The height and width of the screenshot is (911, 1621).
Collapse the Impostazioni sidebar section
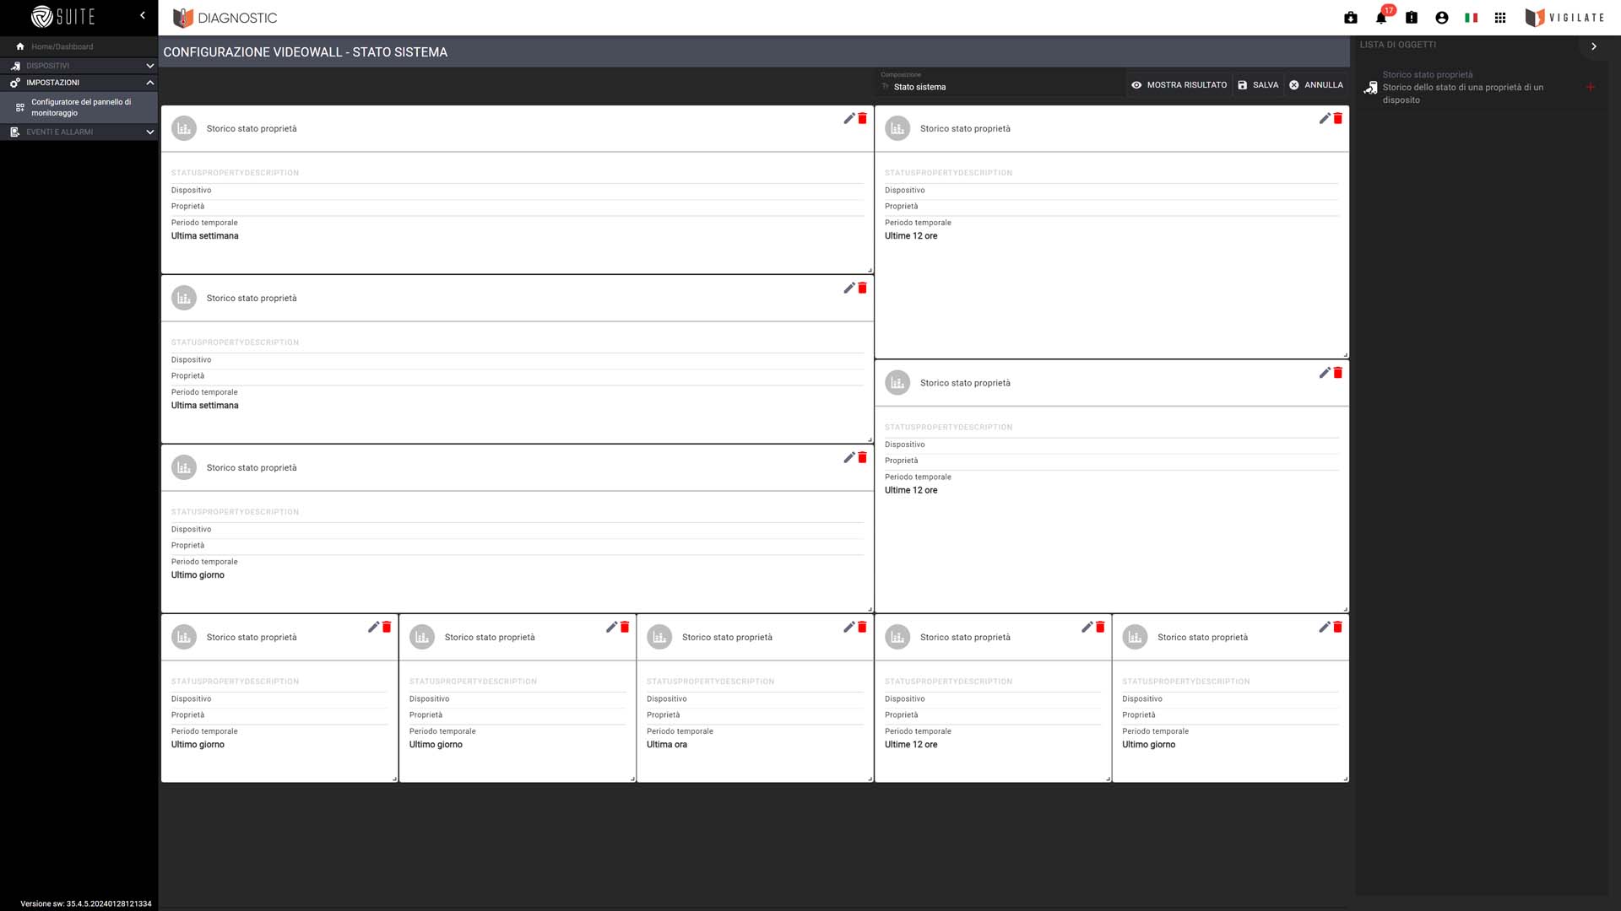tap(150, 83)
